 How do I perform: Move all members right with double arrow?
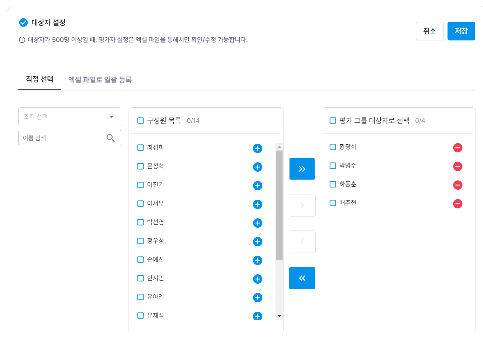(x=302, y=169)
